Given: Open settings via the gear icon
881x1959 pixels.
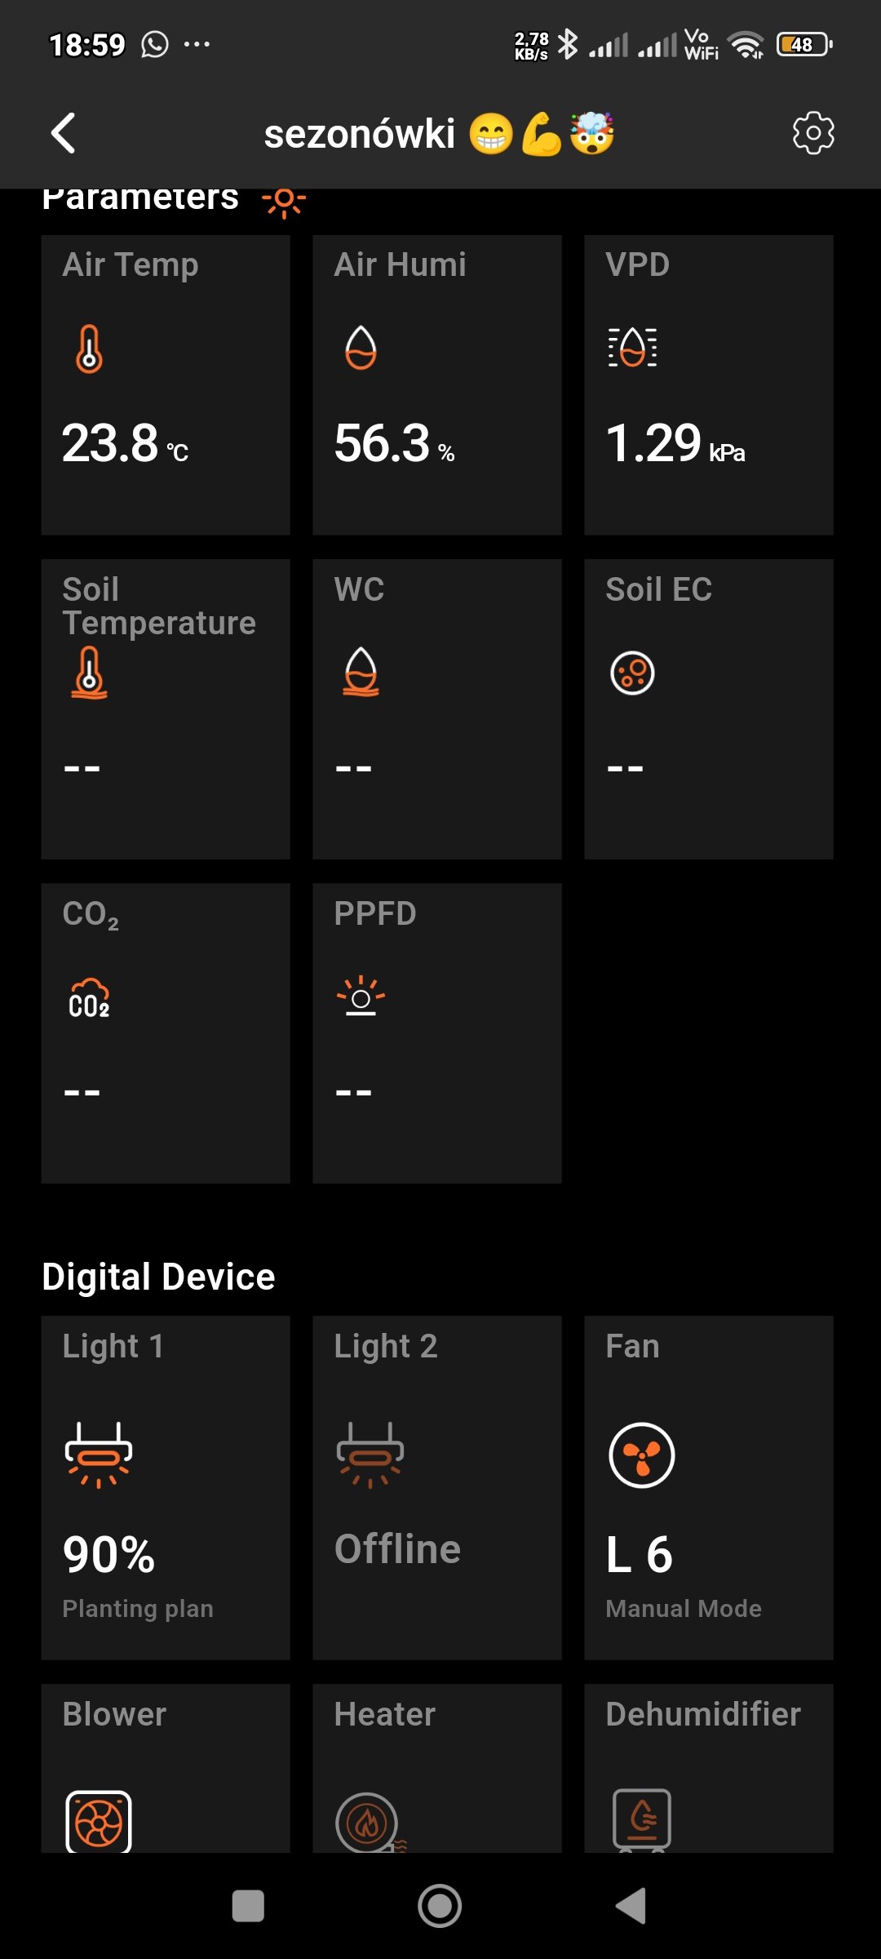Looking at the screenshot, I should (x=813, y=133).
